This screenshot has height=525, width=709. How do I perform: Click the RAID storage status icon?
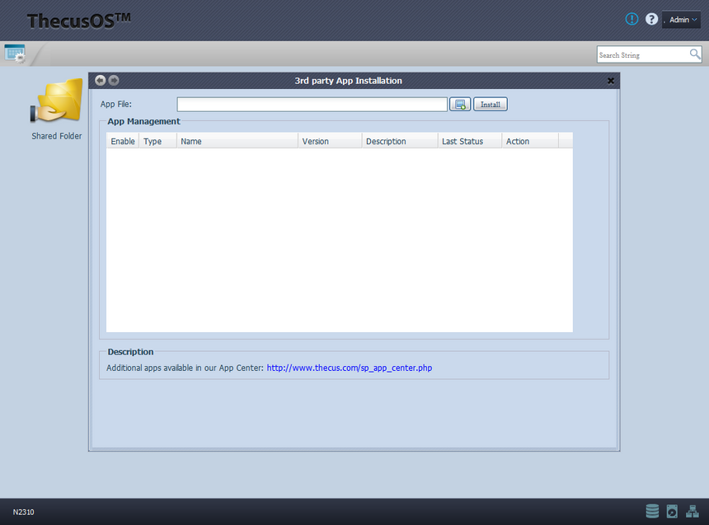652,511
